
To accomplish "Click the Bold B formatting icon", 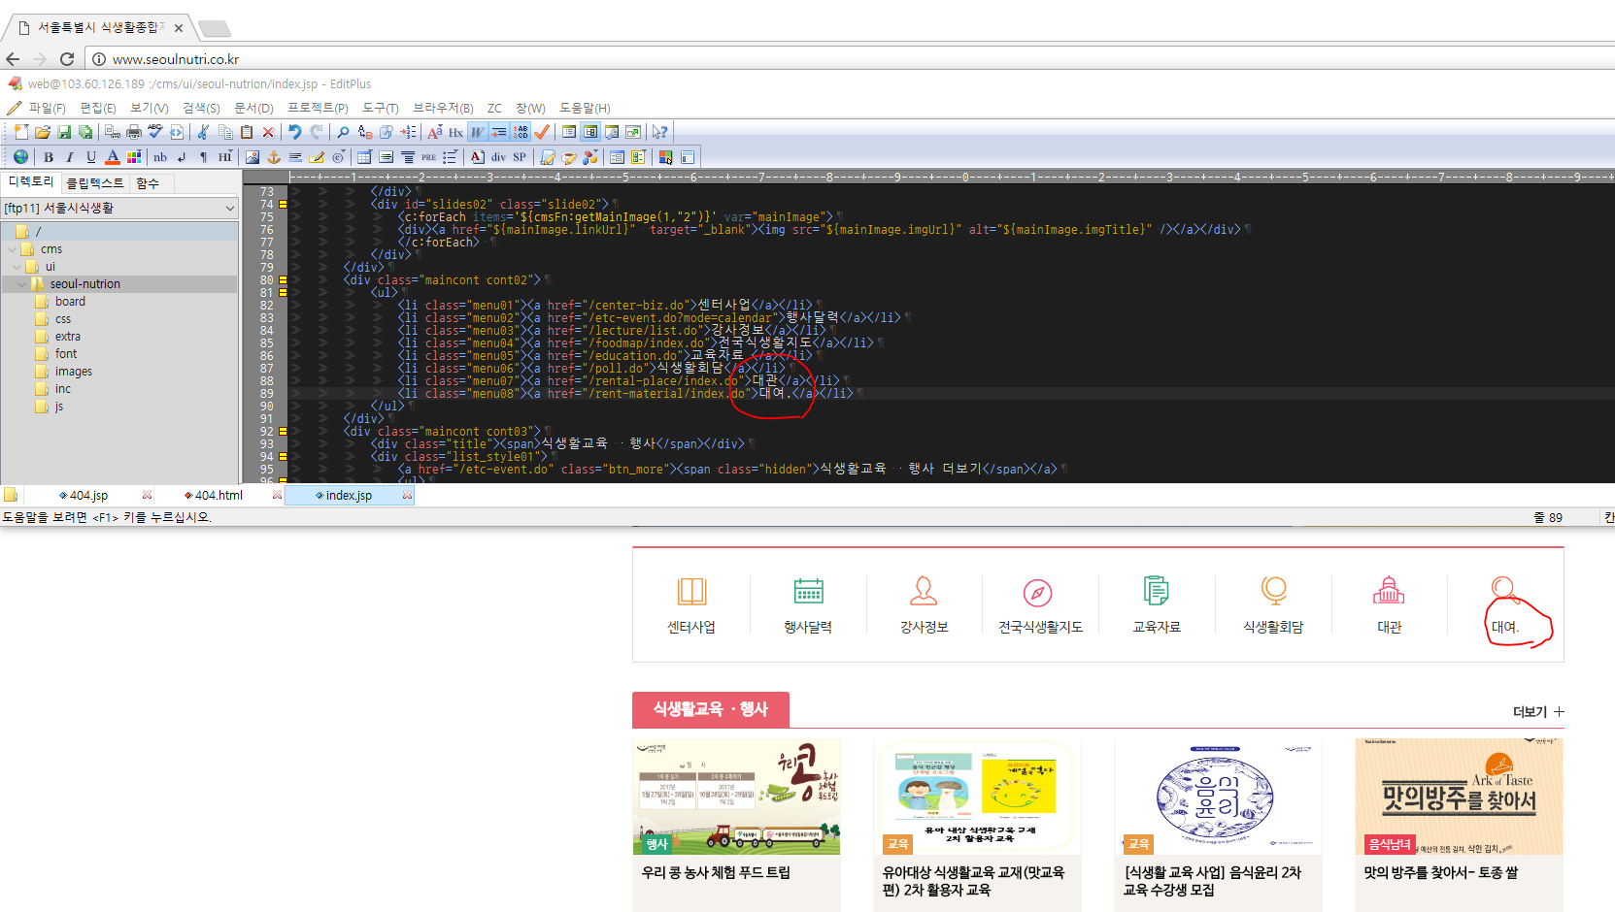I will [49, 157].
